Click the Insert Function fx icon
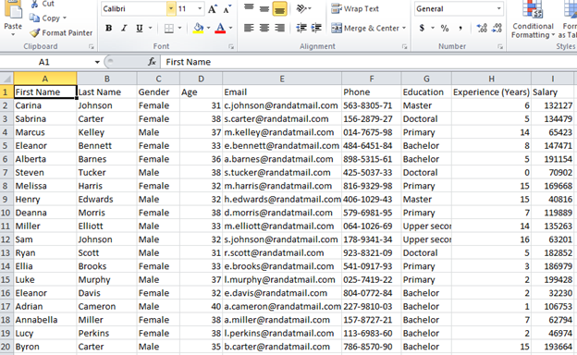Viewport: 577px width, 355px height. (152, 62)
